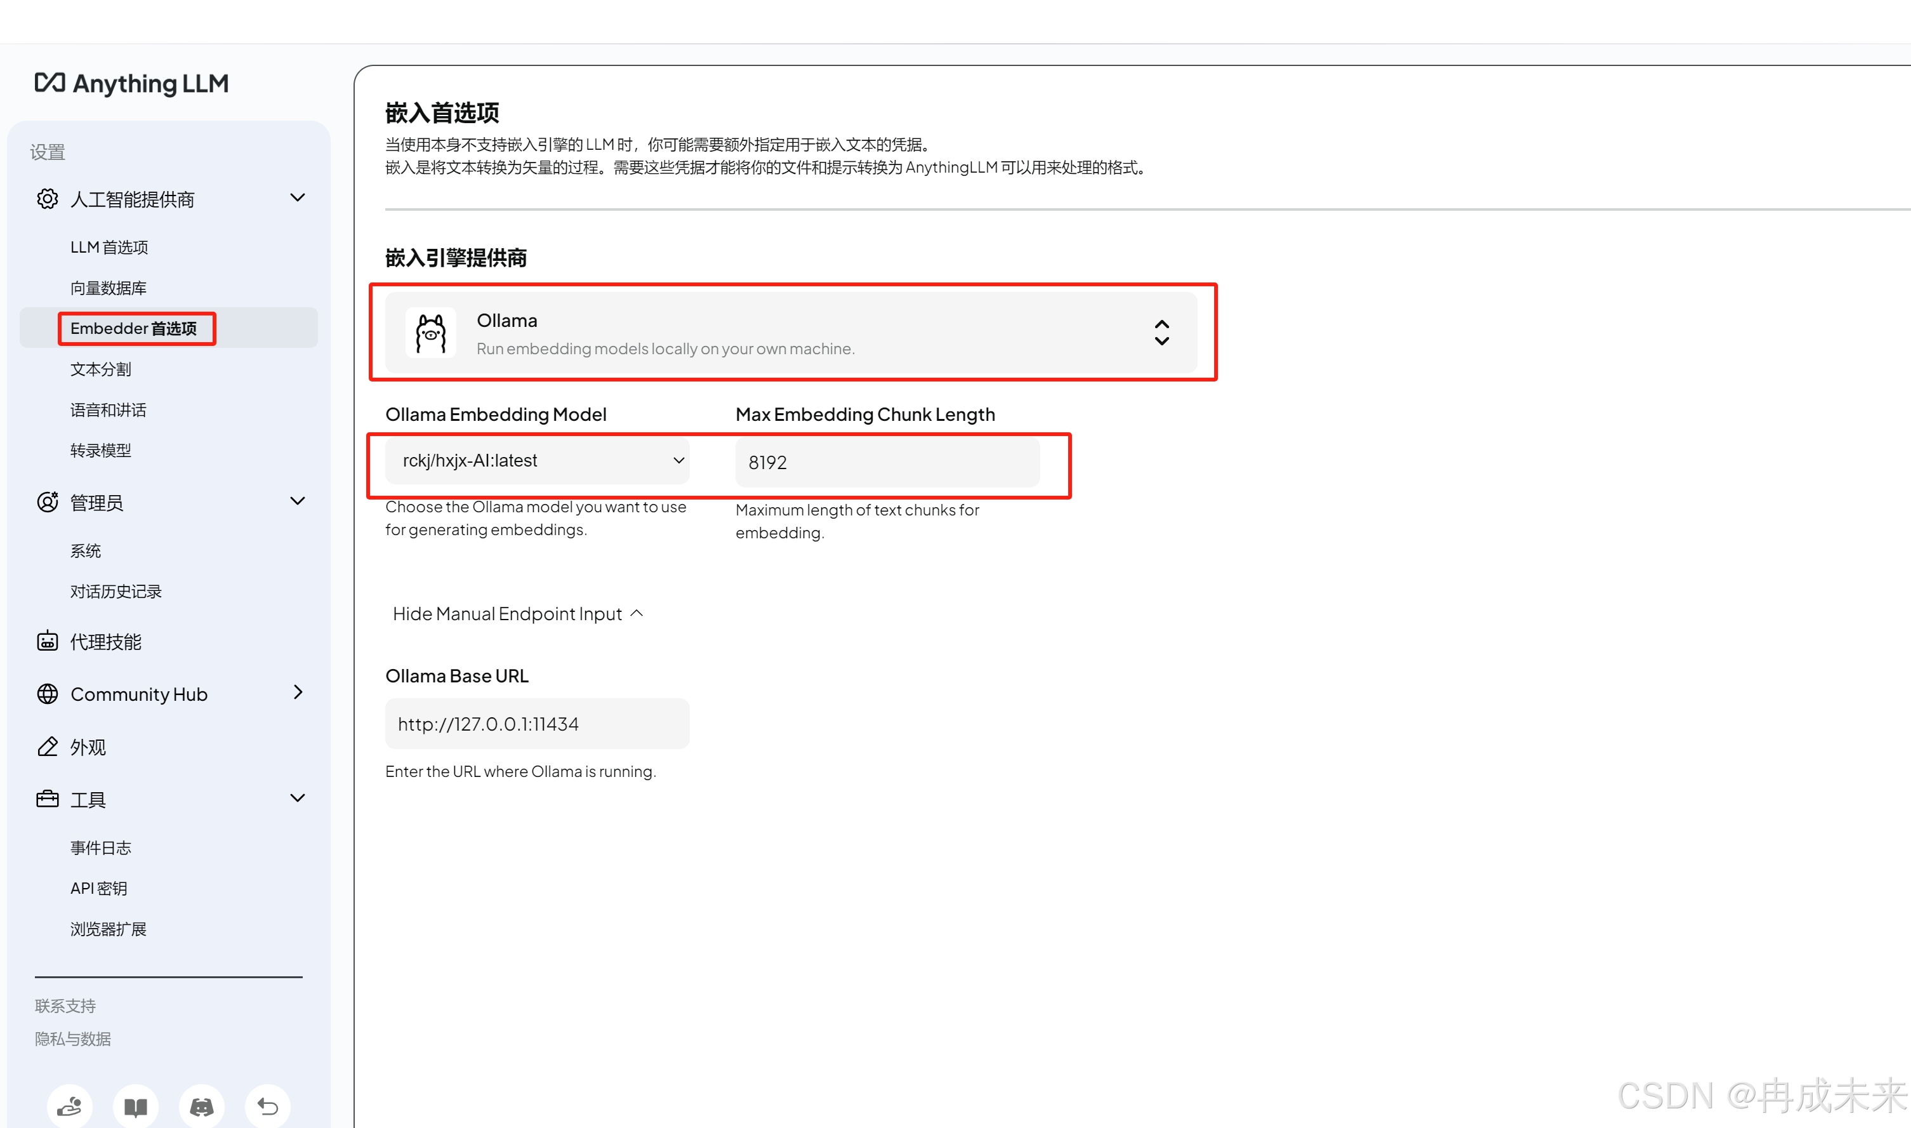Open the 联系支持 link
Screen dimensions: 1911x1128
tap(65, 1005)
